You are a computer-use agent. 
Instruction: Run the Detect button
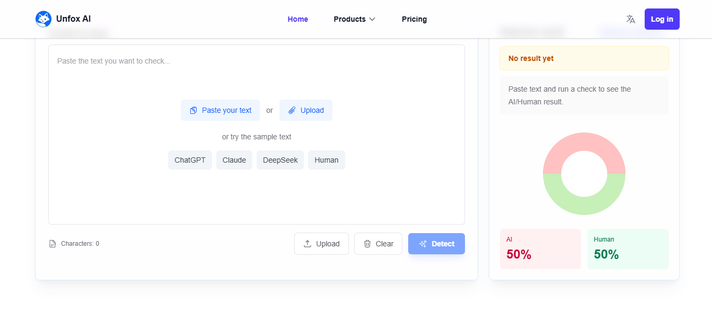[x=436, y=244]
